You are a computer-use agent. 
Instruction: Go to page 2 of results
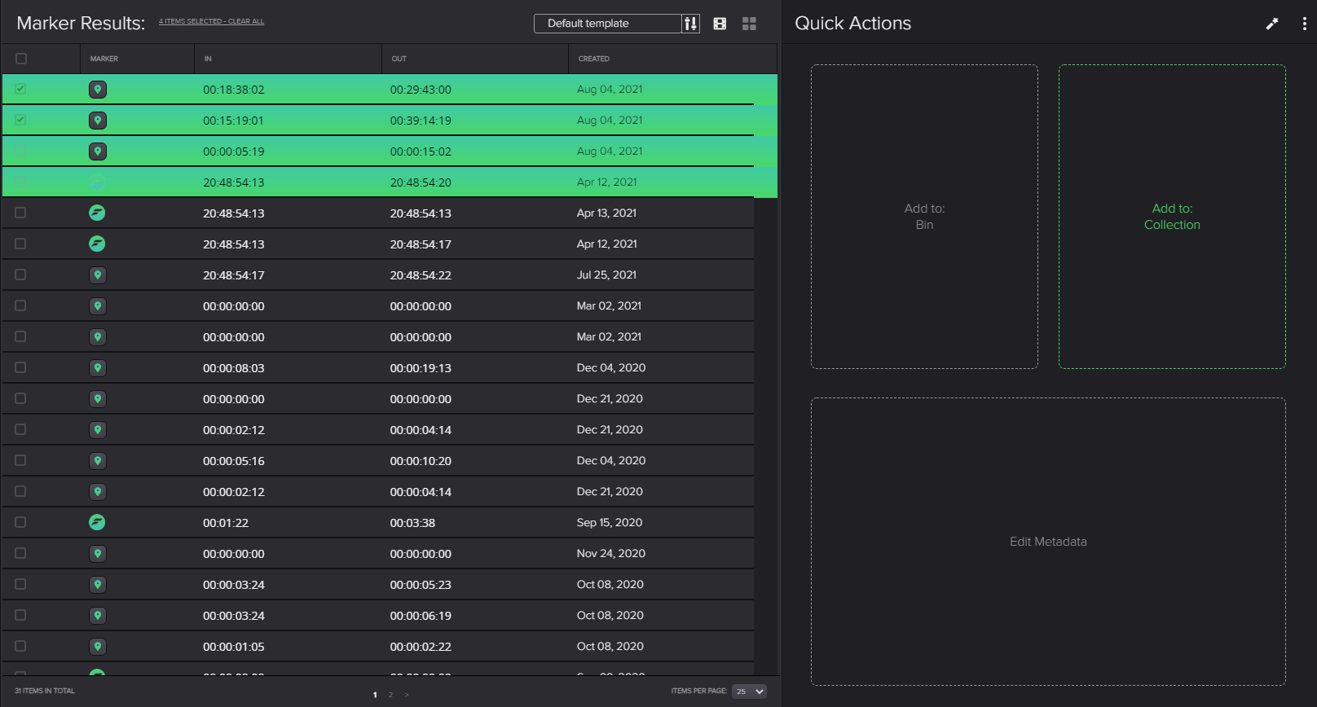[x=390, y=695]
